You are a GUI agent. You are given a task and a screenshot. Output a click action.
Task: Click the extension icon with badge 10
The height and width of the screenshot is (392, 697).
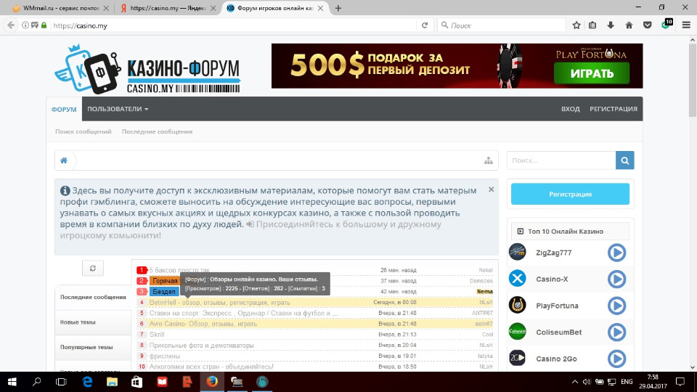click(x=667, y=24)
